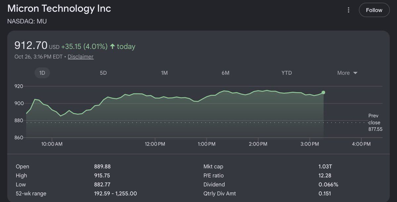The image size is (397, 202).
Task: Click the 2:00 PM axis label
Action: [258, 144]
